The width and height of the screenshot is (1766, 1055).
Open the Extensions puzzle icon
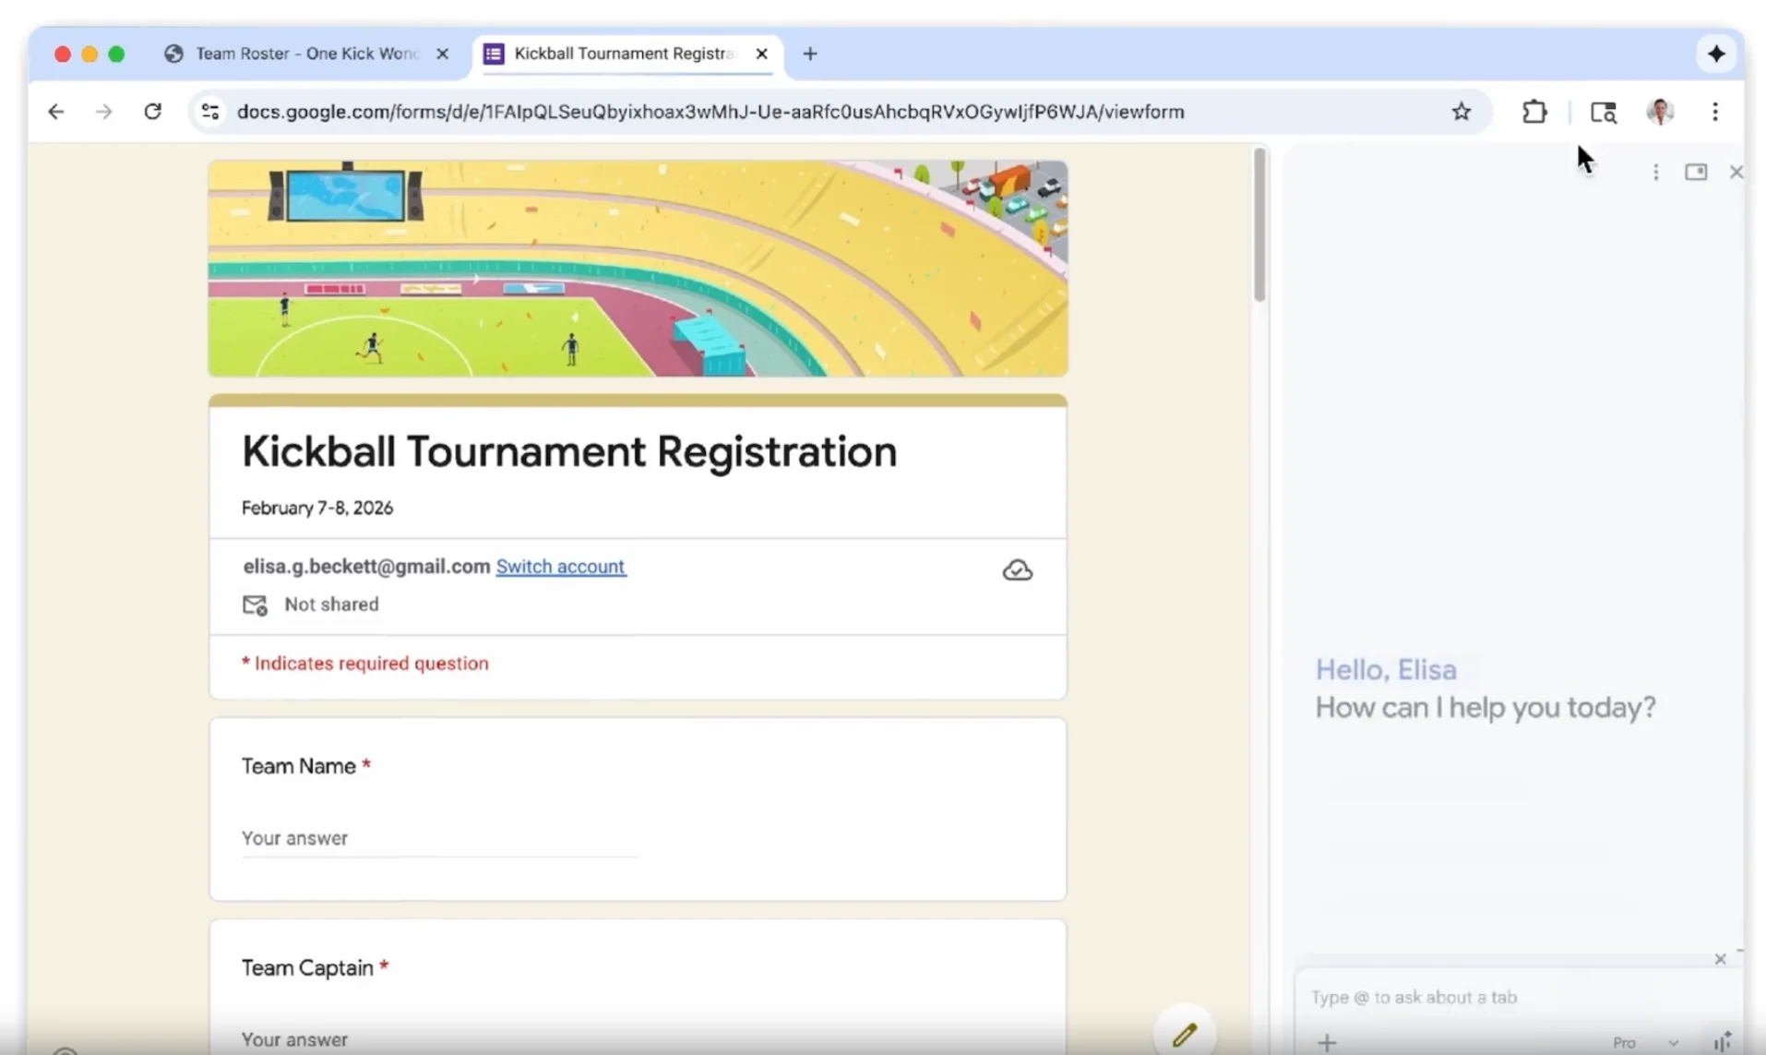[1533, 112]
